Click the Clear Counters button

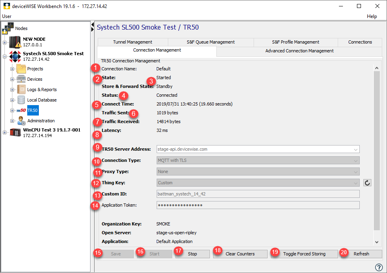pyautogui.click(x=240, y=254)
